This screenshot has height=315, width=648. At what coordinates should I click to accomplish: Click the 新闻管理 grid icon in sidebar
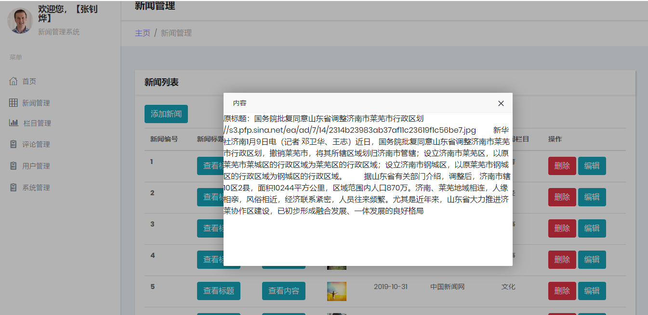[13, 102]
